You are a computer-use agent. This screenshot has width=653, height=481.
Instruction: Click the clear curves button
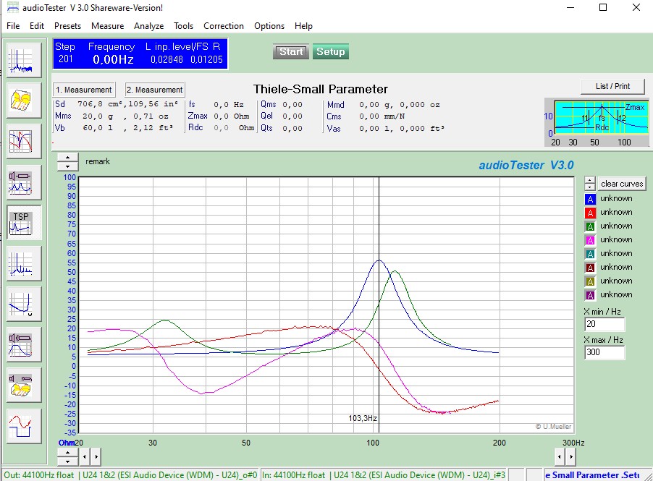coord(622,184)
